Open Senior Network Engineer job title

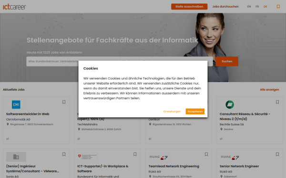click(x=239, y=166)
